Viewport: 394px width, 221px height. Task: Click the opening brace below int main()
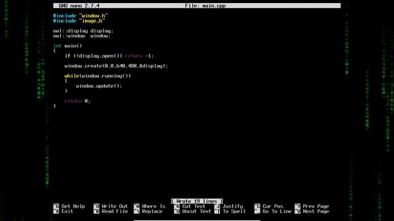pos(55,51)
